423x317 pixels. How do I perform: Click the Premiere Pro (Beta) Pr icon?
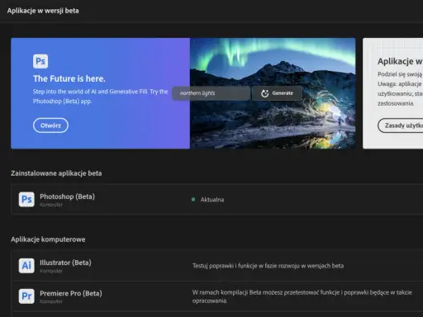pyautogui.click(x=26, y=296)
